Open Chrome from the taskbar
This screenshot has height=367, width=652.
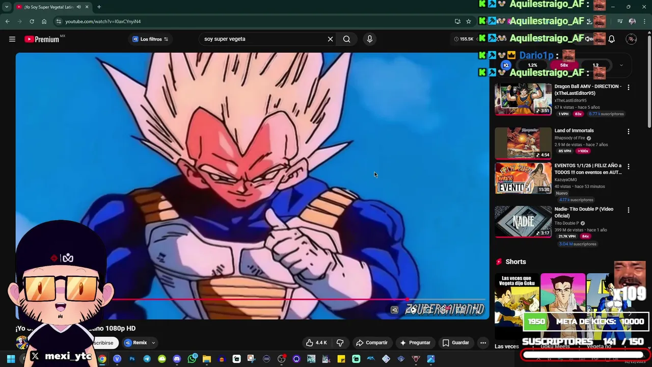pyautogui.click(x=102, y=359)
